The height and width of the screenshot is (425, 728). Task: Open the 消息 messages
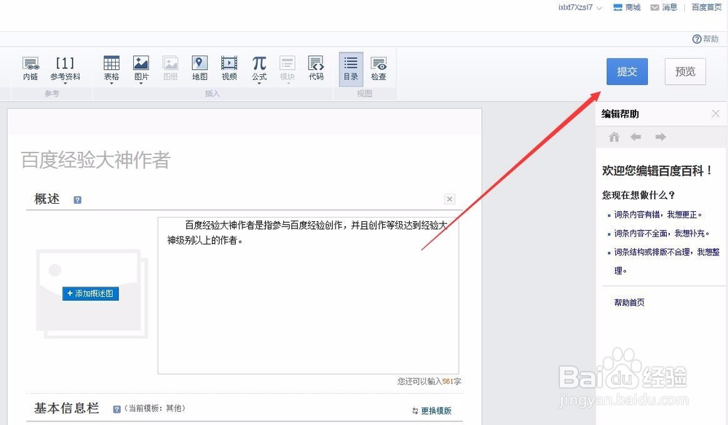(x=664, y=7)
